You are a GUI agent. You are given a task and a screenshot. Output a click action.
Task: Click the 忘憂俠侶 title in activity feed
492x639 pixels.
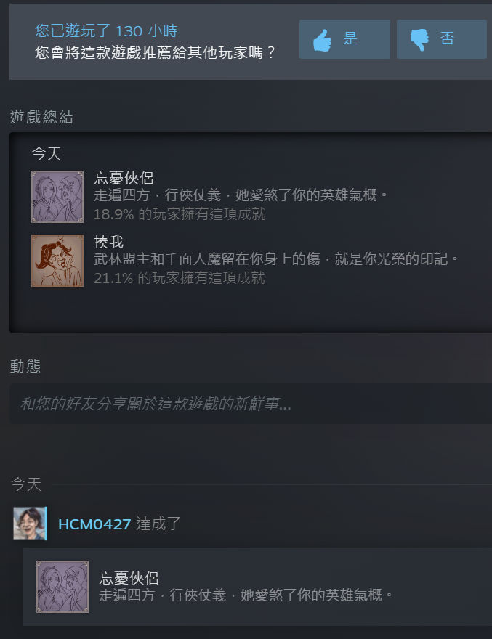tap(129, 578)
